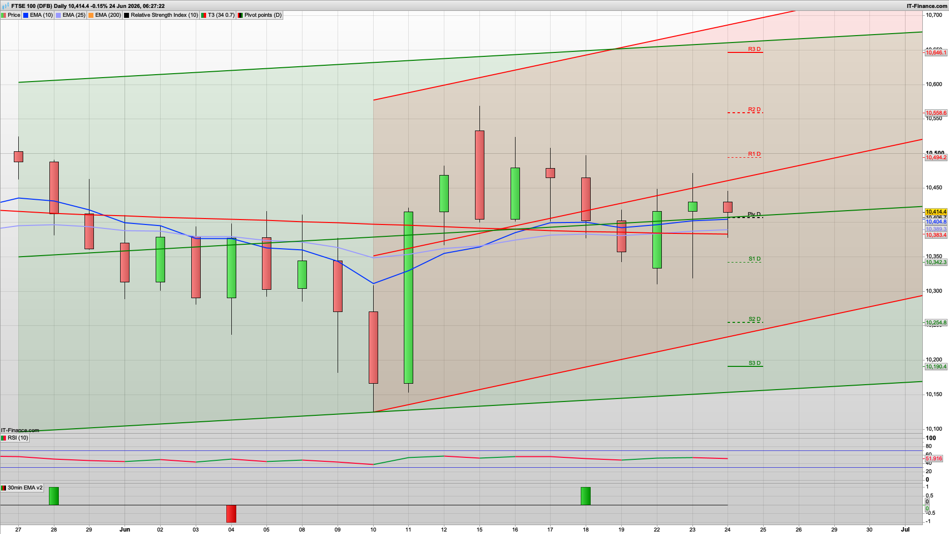Click the orange EMA (200) swatch
The height and width of the screenshot is (534, 949).
[91, 15]
